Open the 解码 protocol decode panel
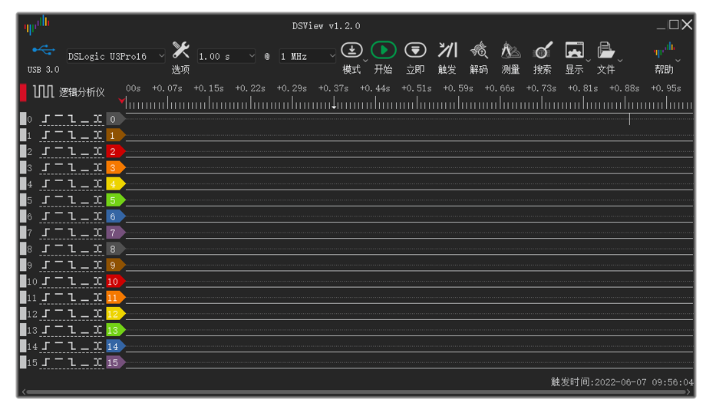Screen dimensions: 706x406 479,51
